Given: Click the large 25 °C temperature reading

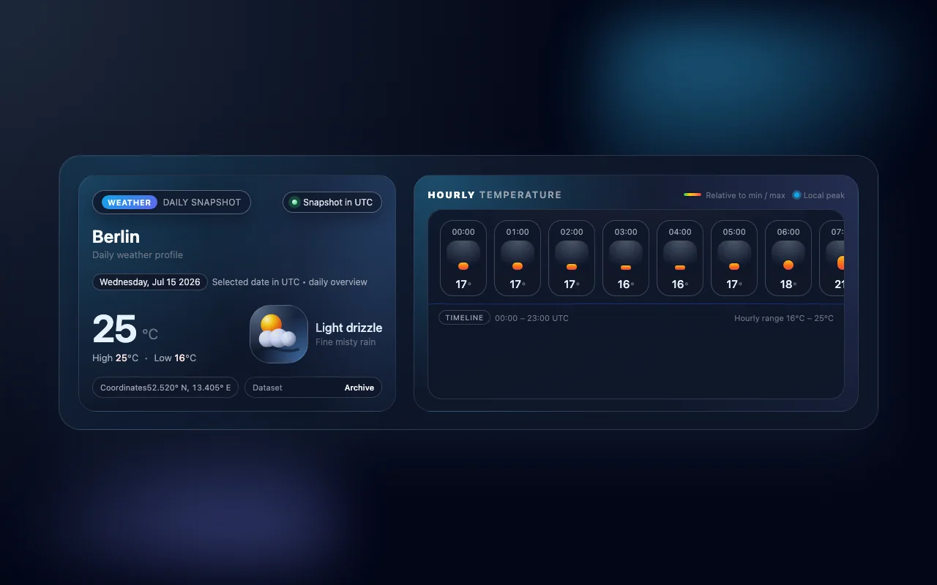Looking at the screenshot, I should [125, 330].
